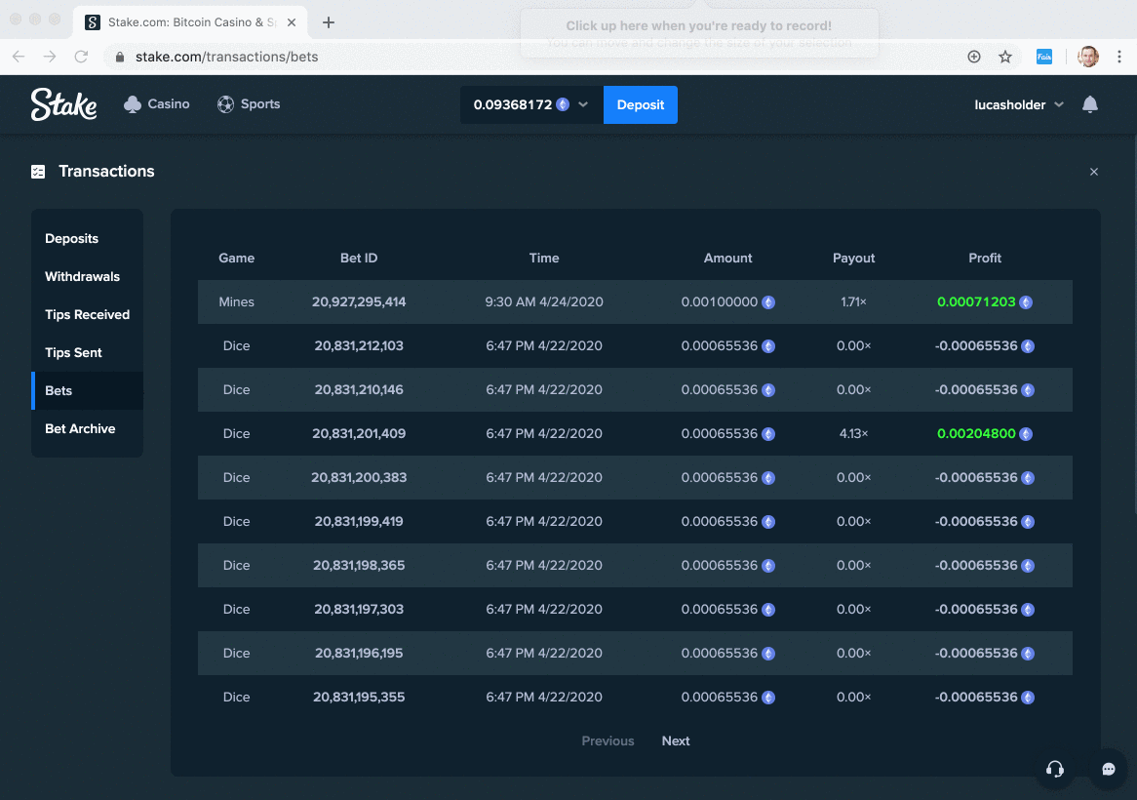Screen dimensions: 1137x800
Task: Click the browser back arrow
Action: tap(19, 57)
